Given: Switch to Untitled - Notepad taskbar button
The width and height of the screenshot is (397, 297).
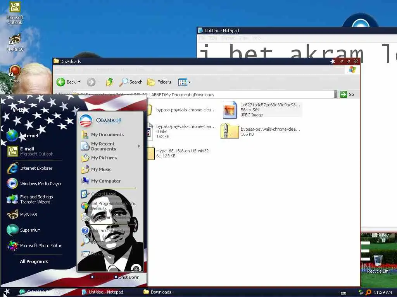Looking at the screenshot, I should click(x=102, y=292).
